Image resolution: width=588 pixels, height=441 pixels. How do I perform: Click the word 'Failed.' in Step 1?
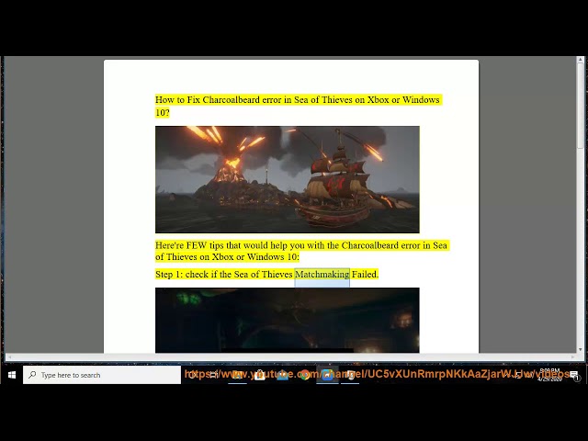(x=366, y=275)
